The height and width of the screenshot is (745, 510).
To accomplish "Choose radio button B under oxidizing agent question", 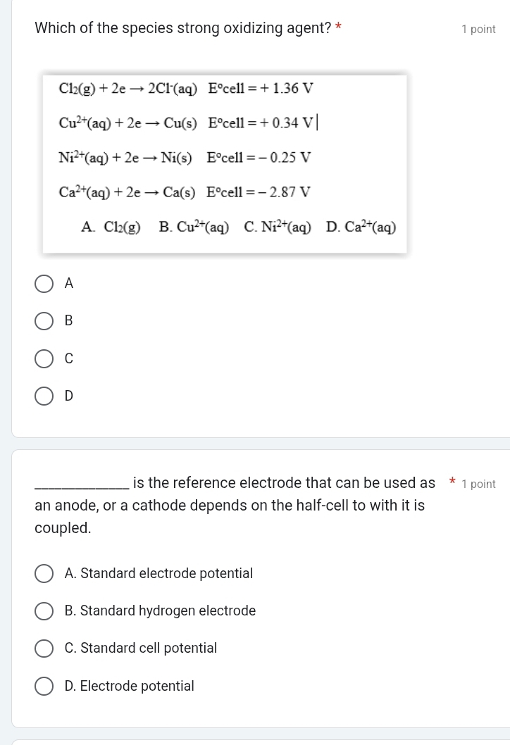I will tap(44, 321).
